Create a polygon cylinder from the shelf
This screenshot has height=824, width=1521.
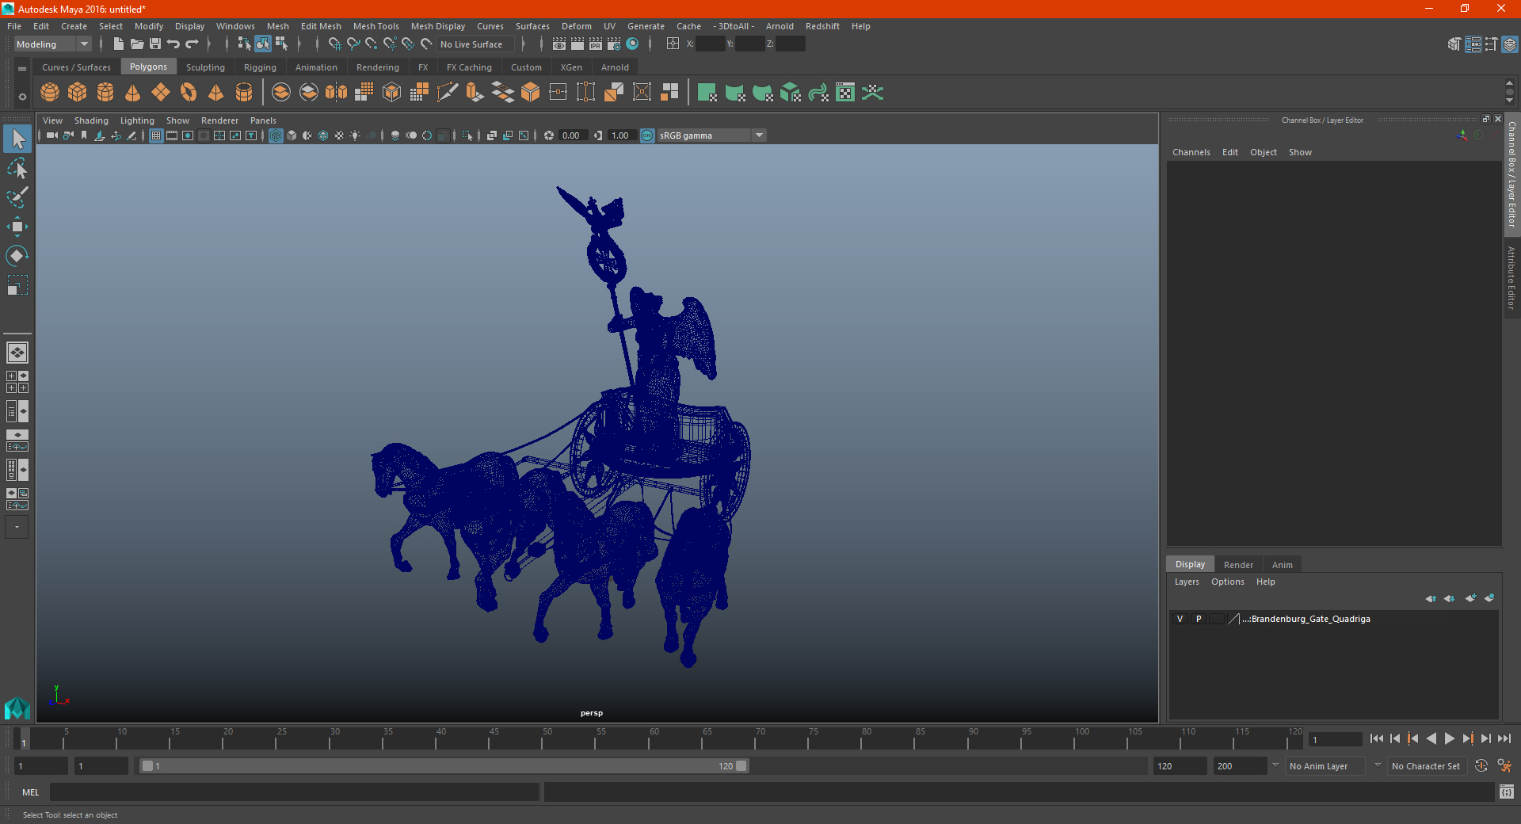coord(105,93)
